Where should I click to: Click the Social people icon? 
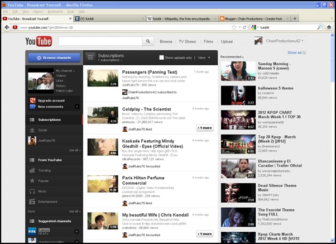click(32, 130)
